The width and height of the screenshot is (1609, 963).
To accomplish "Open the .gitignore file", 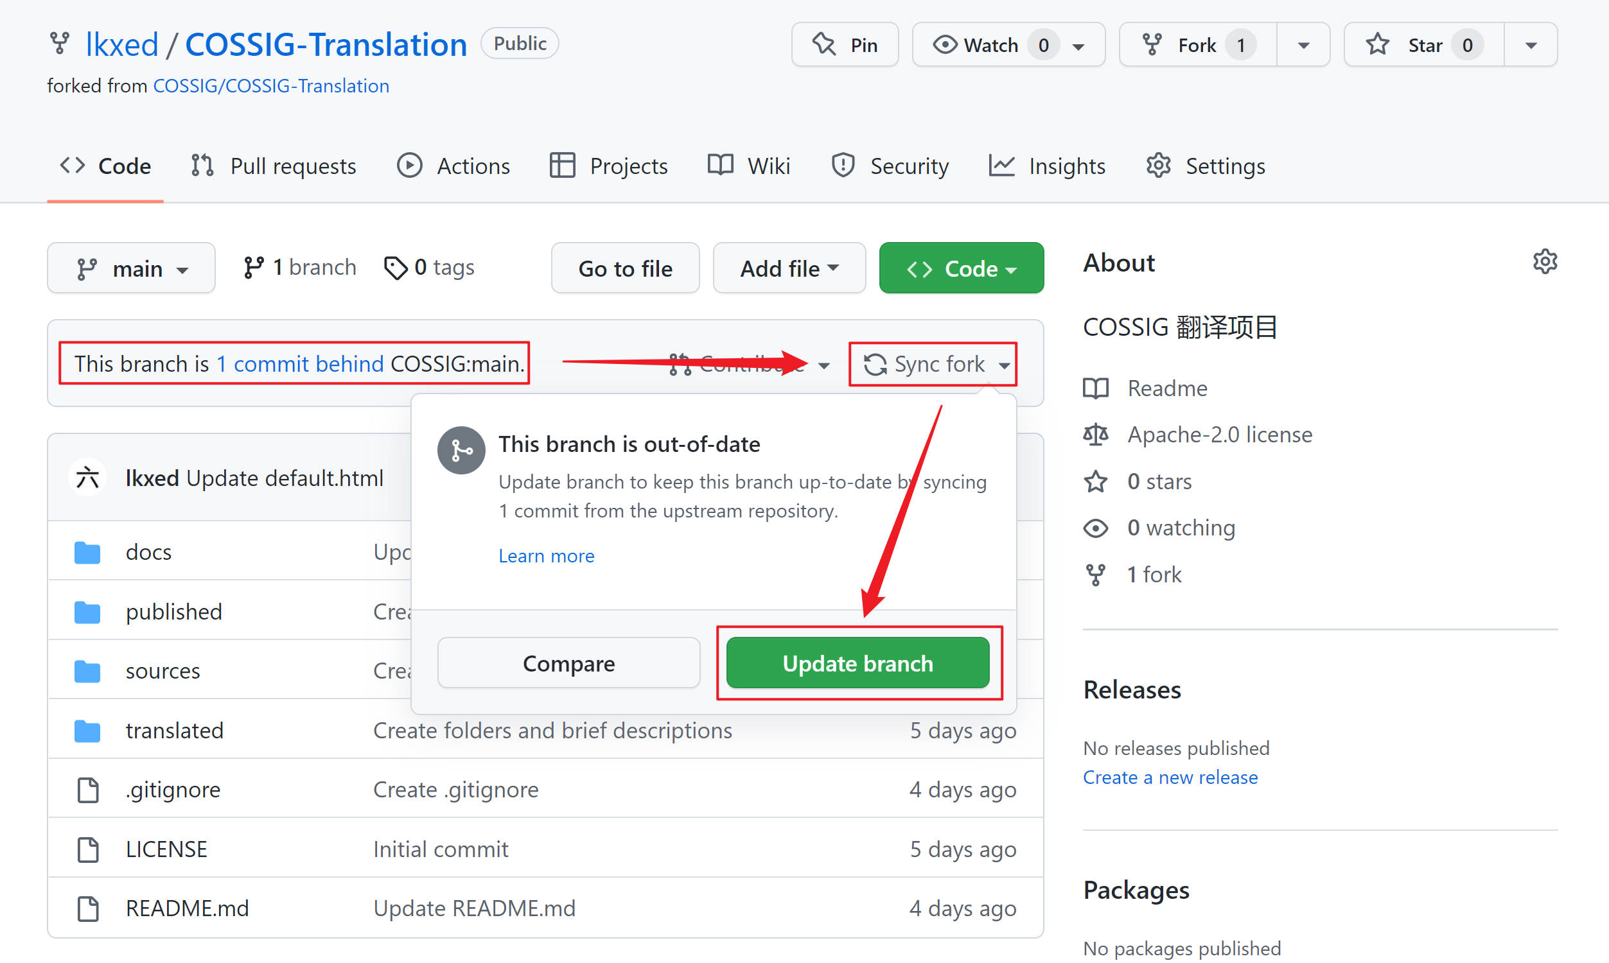I will 173,790.
